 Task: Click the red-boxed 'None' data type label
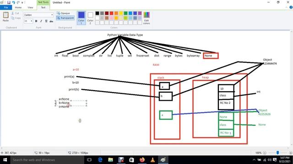(x=211, y=56)
